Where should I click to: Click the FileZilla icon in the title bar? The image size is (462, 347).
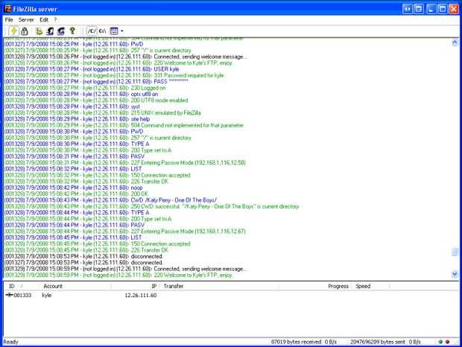point(8,9)
